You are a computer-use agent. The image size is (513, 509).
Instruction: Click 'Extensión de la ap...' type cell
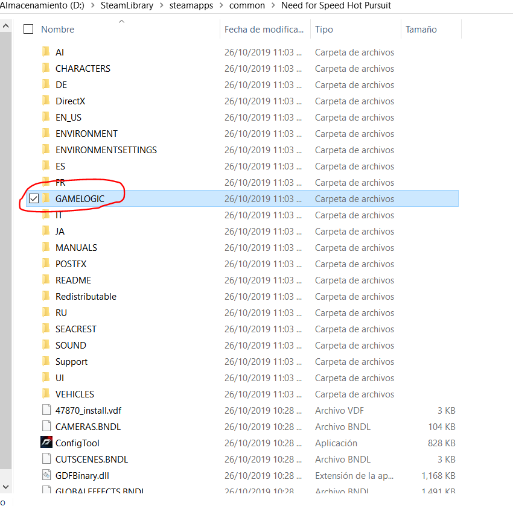pos(354,475)
